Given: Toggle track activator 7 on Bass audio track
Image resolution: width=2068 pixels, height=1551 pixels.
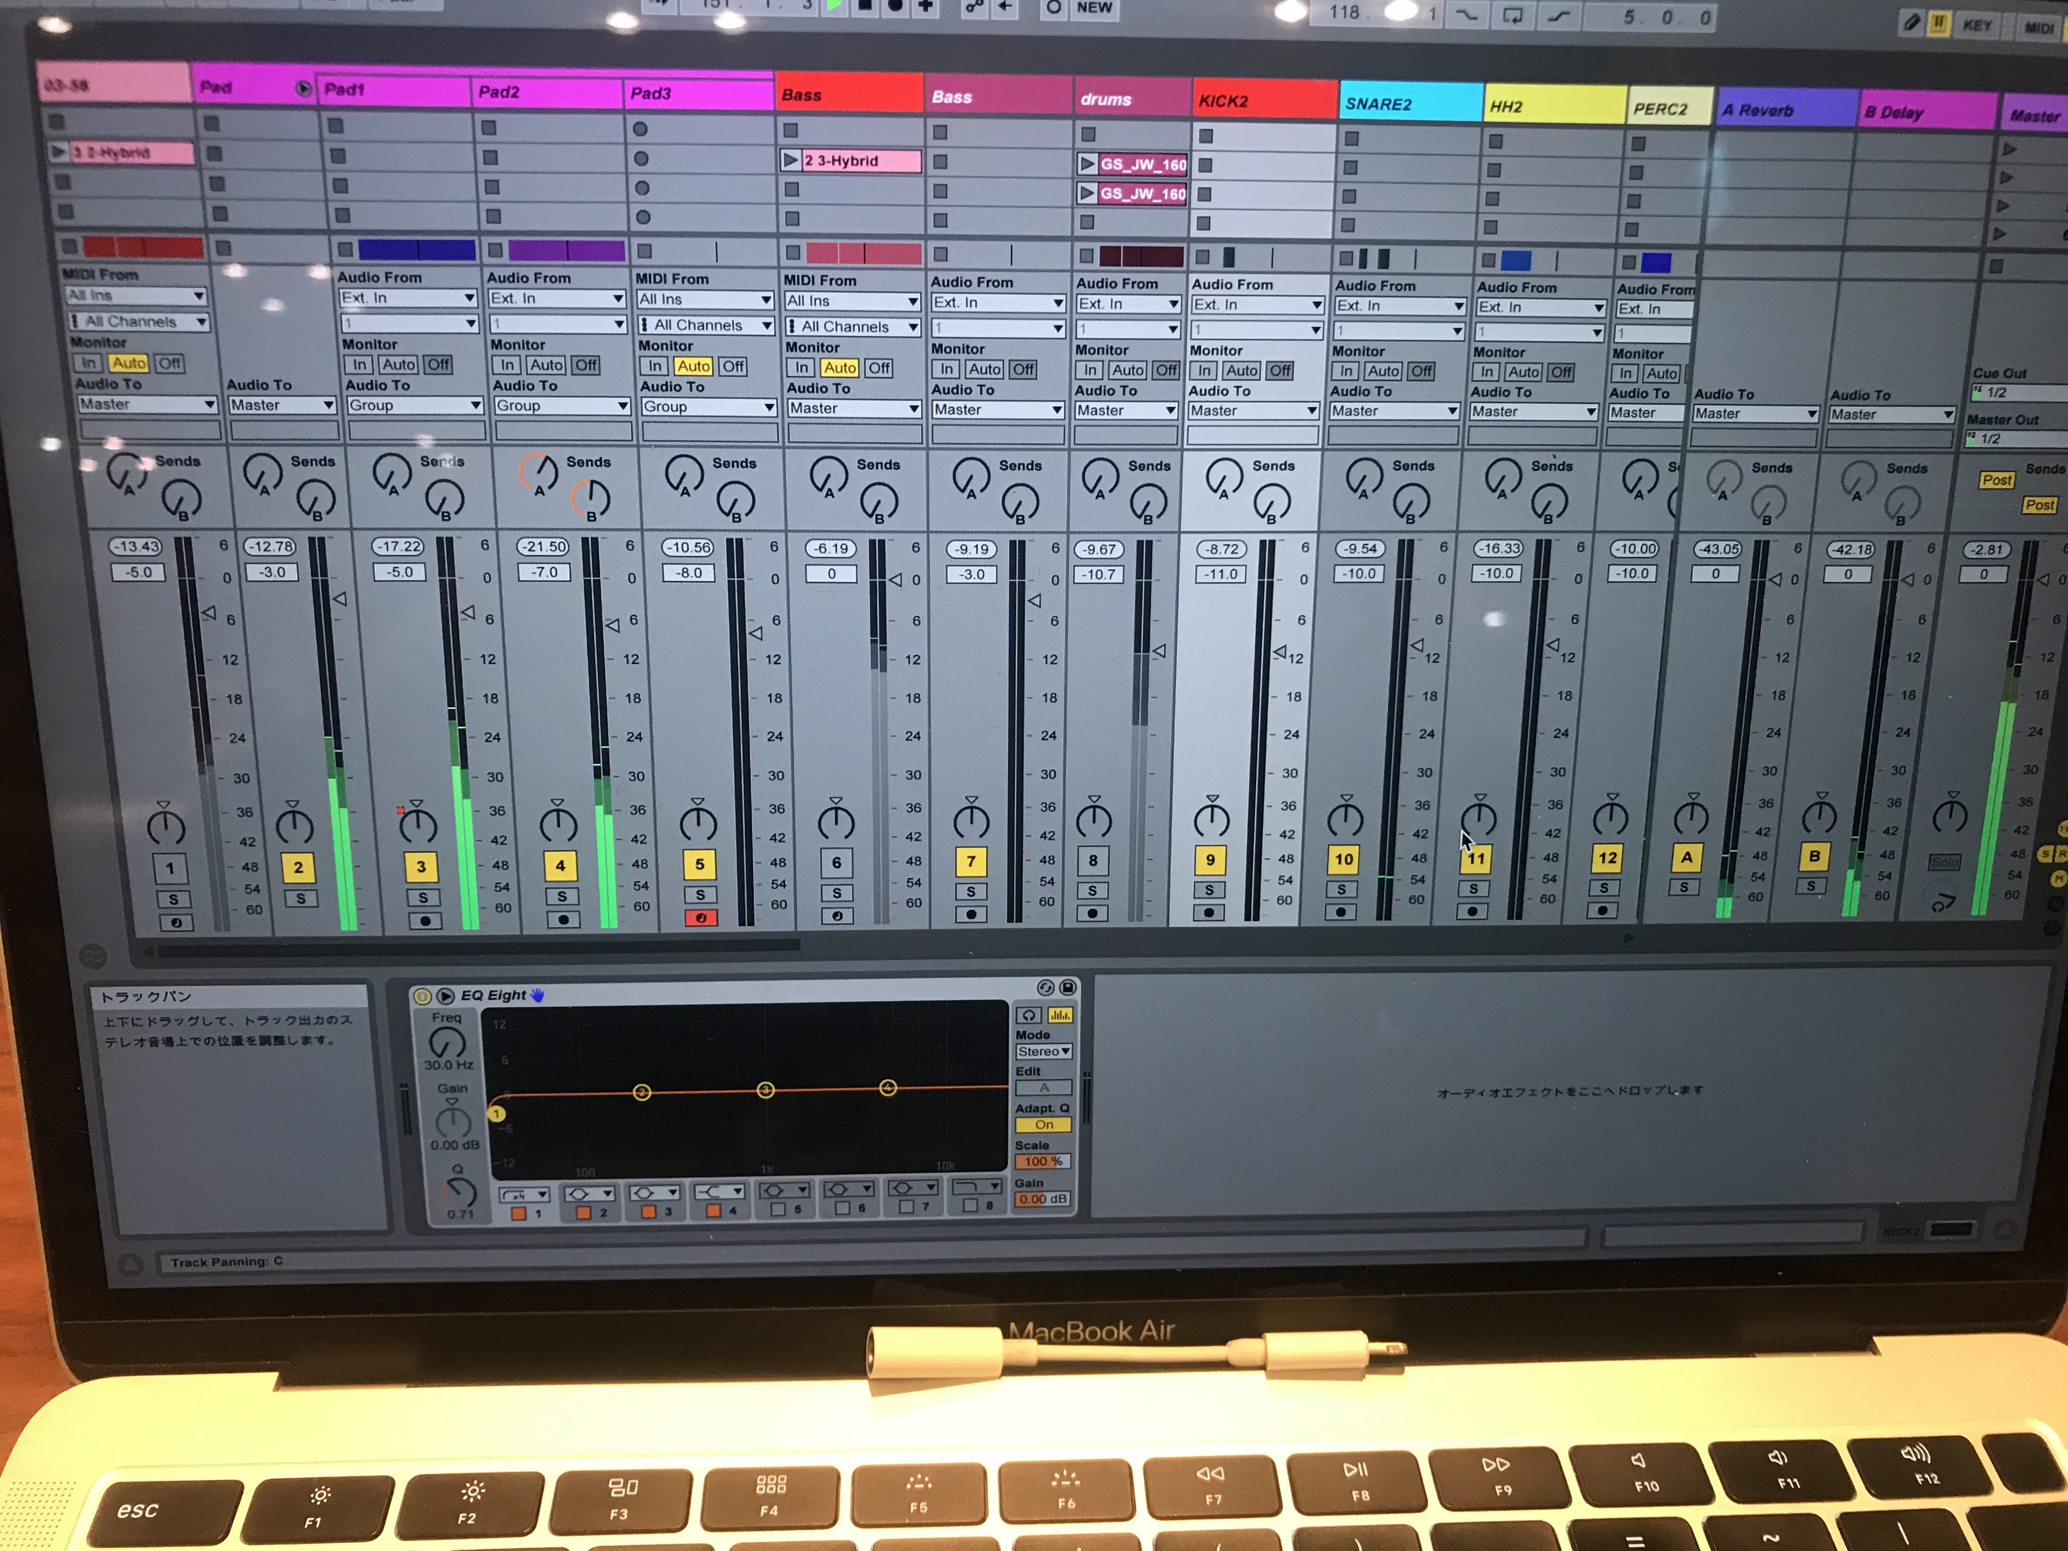Looking at the screenshot, I should [x=971, y=861].
